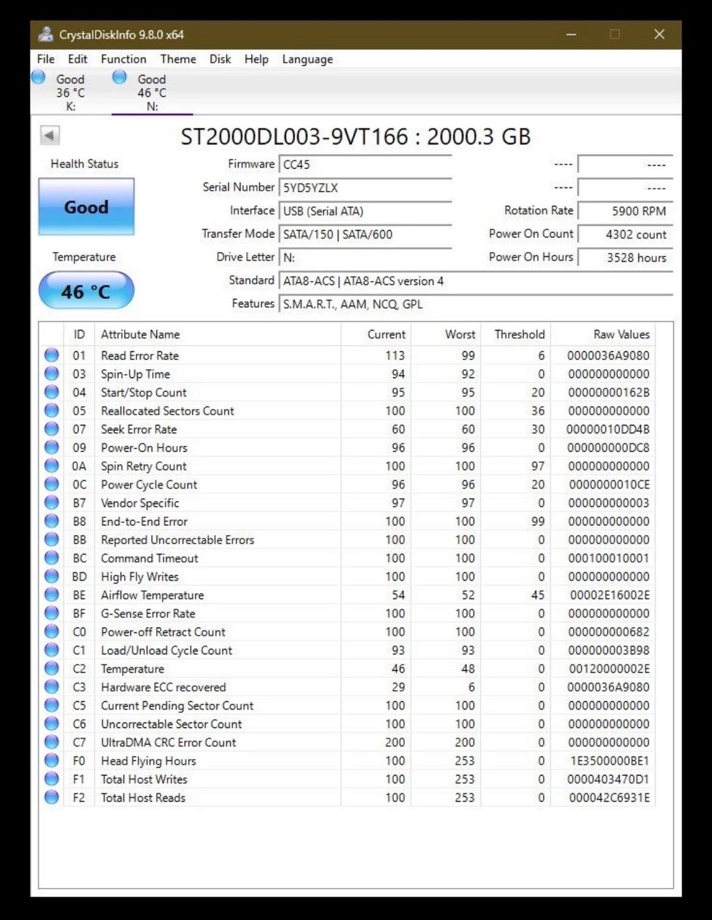Click status orb for Airflow Temperature
The width and height of the screenshot is (712, 920).
[x=52, y=594]
